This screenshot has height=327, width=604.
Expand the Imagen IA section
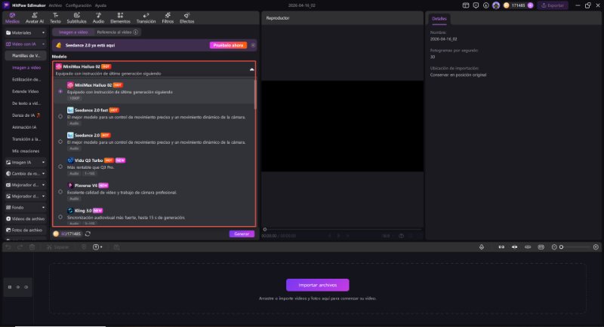[26, 162]
